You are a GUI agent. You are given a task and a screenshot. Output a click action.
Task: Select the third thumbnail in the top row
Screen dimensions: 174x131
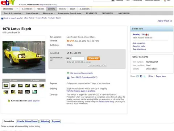[20, 86]
